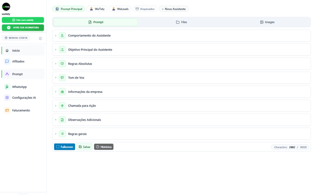Create a Novo Assistente

pyautogui.click(x=174, y=9)
